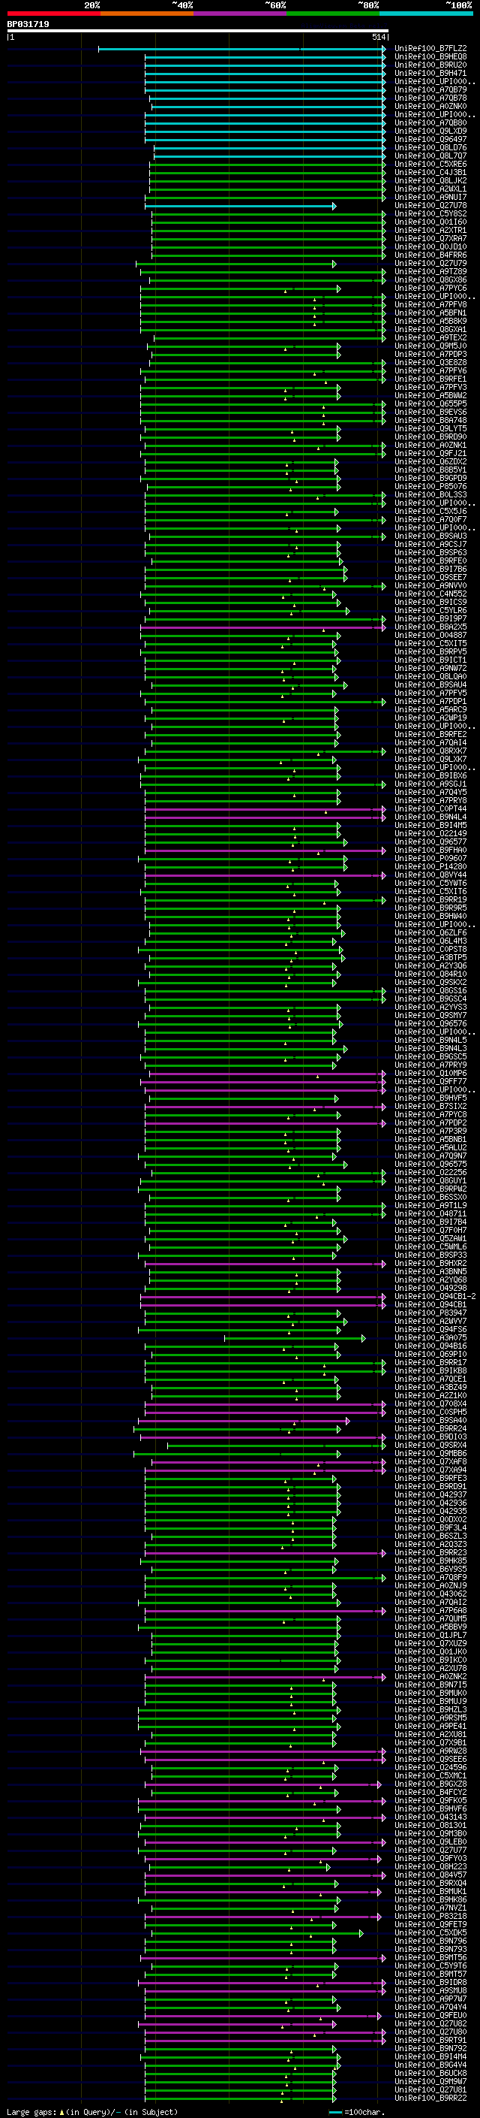The height and width of the screenshot is (2118, 480).
Task: Click the UniRef100_B9RR22 label
Action: coord(430,2098)
